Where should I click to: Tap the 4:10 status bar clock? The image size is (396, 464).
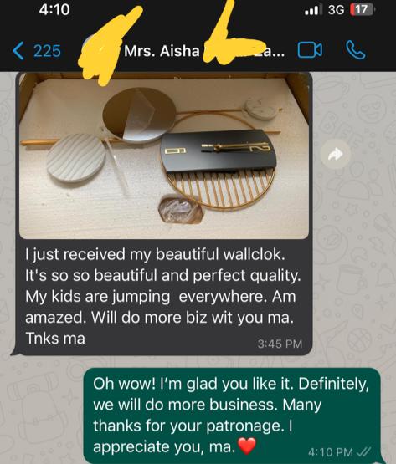[54, 10]
